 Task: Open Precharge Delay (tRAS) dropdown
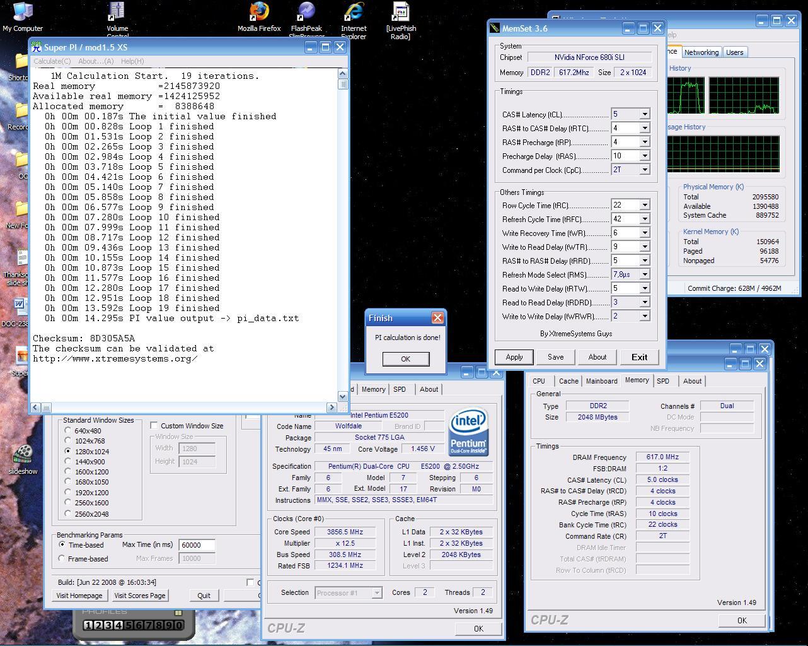(644, 156)
